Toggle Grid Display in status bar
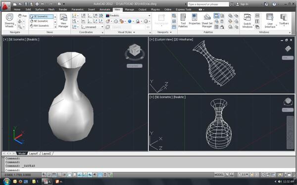Viewport: 297px width, 185px height. click(x=54, y=175)
